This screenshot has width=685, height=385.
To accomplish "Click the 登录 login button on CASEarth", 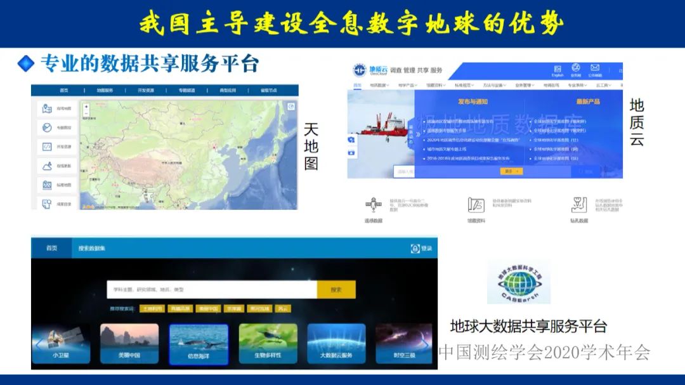I will pos(417,247).
